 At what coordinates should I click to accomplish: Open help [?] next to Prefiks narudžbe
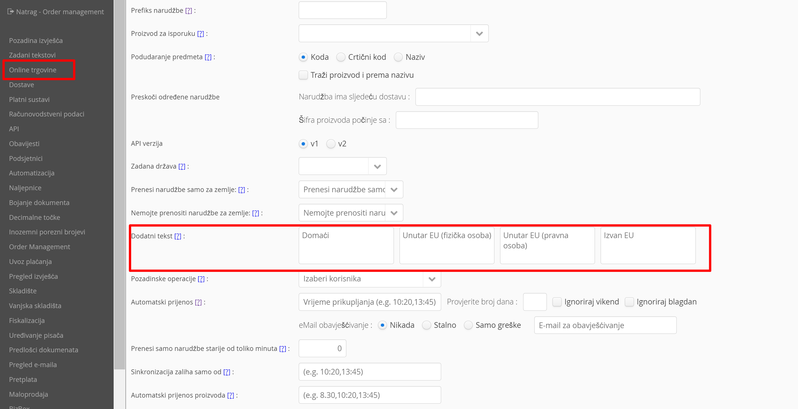(189, 11)
